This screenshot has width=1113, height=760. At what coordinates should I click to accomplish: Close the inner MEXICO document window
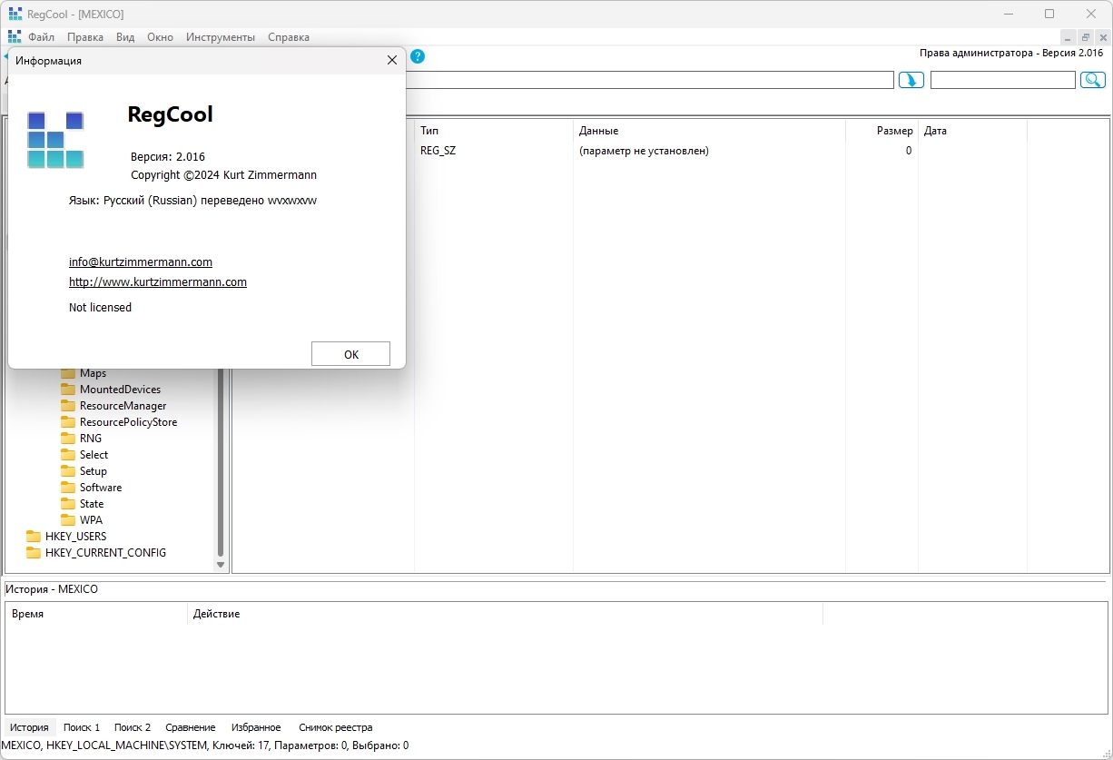1101,37
